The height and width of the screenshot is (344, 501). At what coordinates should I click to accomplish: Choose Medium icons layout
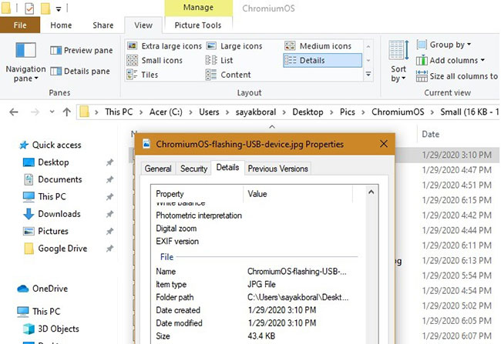tap(318, 46)
